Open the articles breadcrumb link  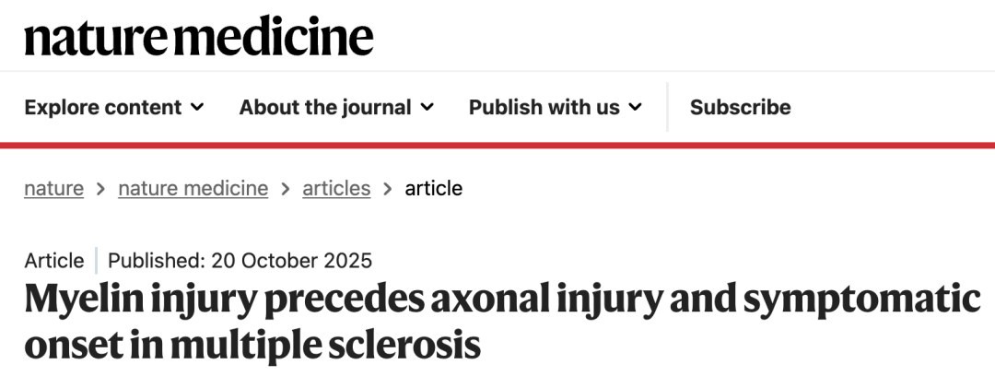(336, 188)
